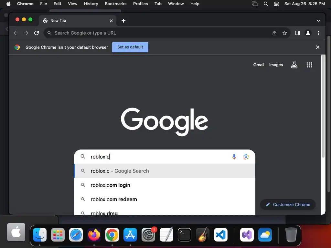Open Chrome from the Dock

tap(112, 235)
